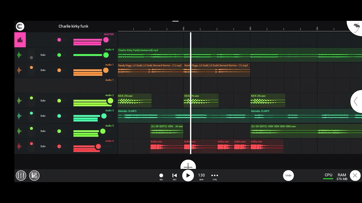The width and height of the screenshot is (362, 203).
Task: Select the Audio 2 waveform track icon
Action: pyautogui.click(x=20, y=101)
